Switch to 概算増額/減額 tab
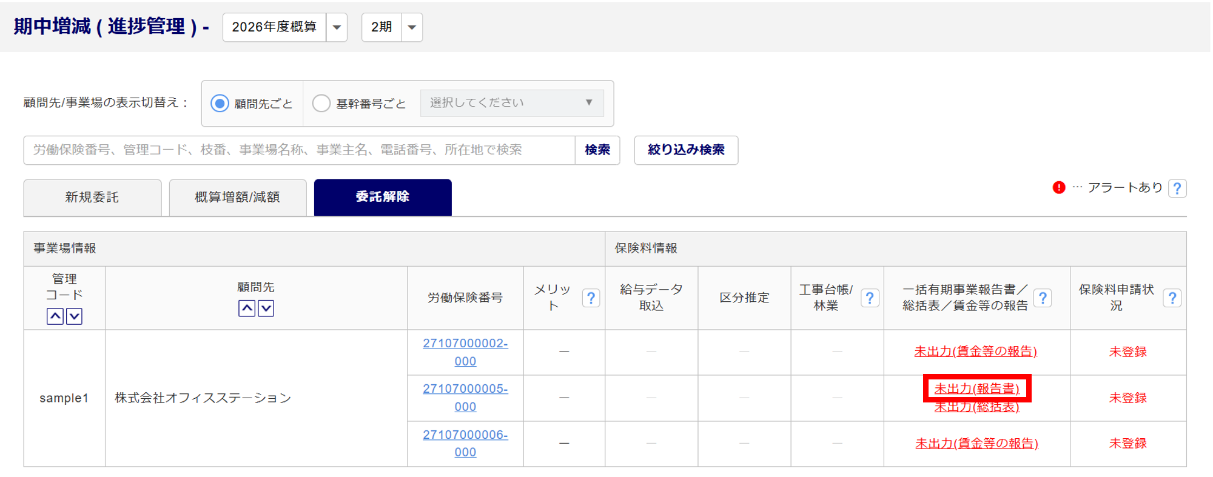The width and height of the screenshot is (1213, 477). click(238, 197)
